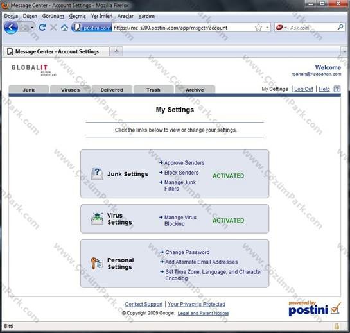Open Add Alternate Email Addresses link
This screenshot has height=333, width=350.
202,262
